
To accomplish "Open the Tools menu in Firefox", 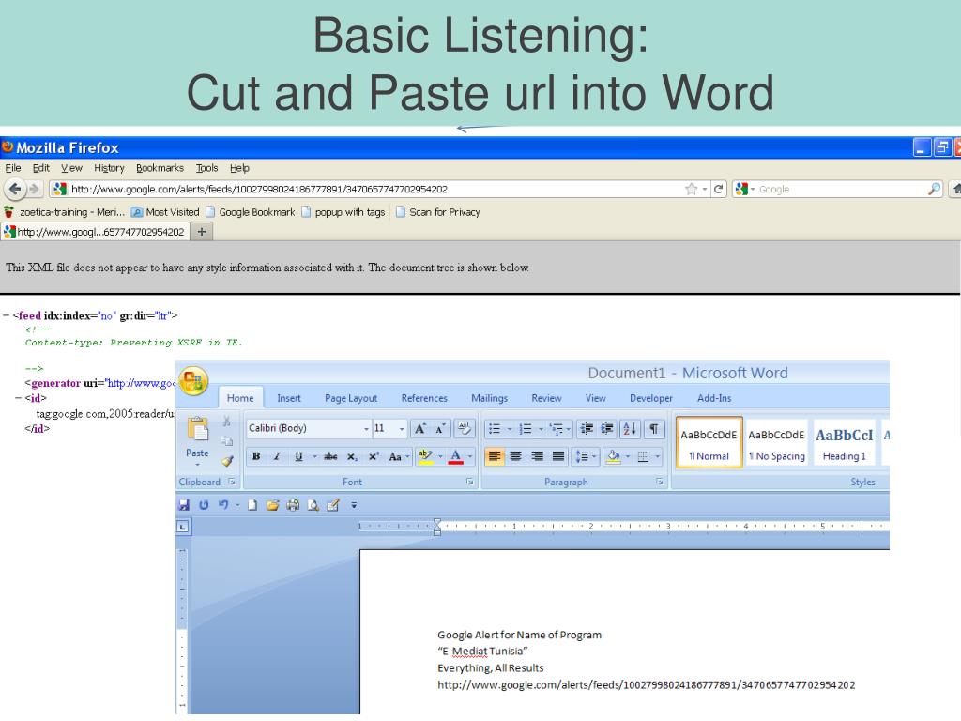I will click(x=206, y=168).
